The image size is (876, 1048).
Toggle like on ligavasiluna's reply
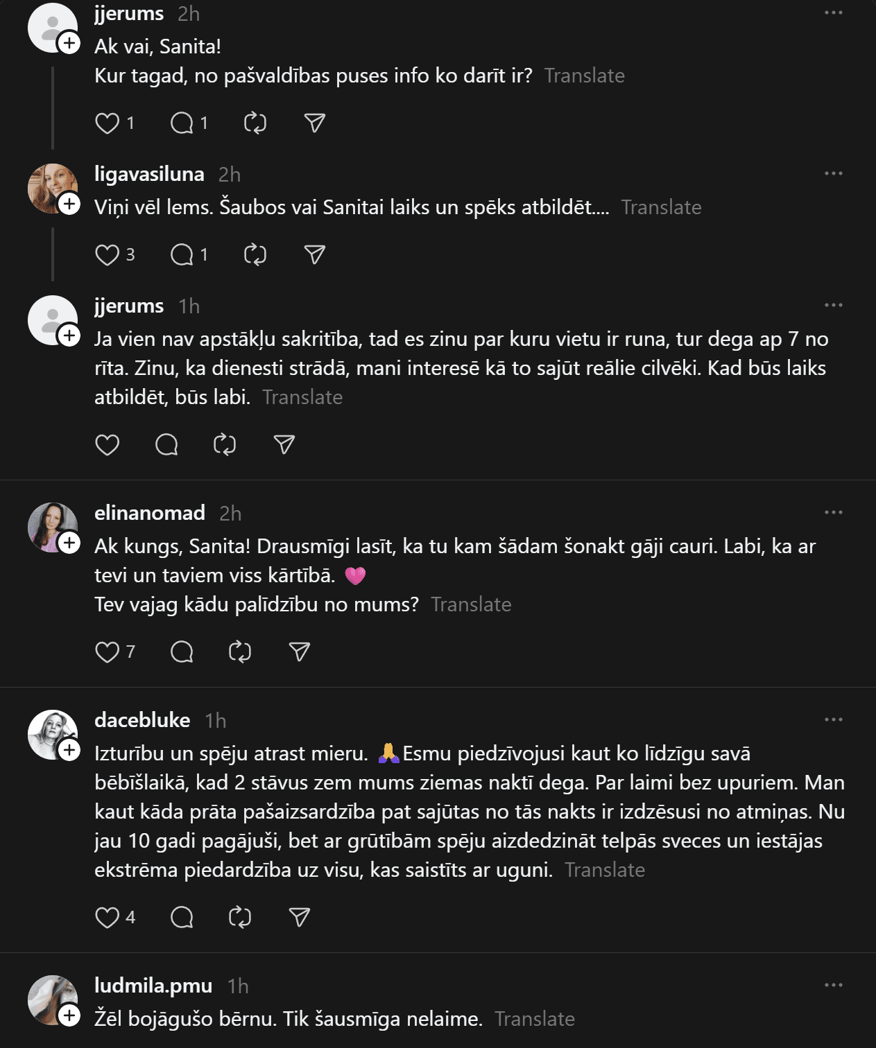pyautogui.click(x=107, y=255)
